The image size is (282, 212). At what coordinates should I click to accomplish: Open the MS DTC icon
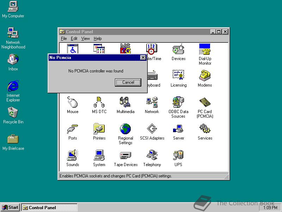tap(99, 102)
